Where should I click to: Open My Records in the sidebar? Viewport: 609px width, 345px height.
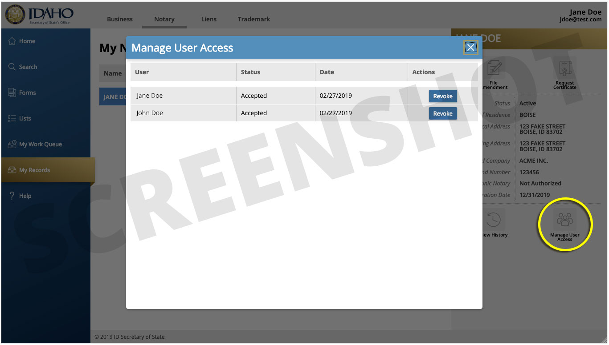click(34, 170)
